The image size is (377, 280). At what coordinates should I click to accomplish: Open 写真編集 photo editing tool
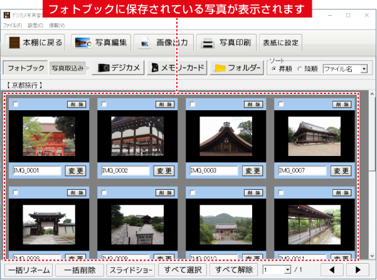click(x=101, y=43)
